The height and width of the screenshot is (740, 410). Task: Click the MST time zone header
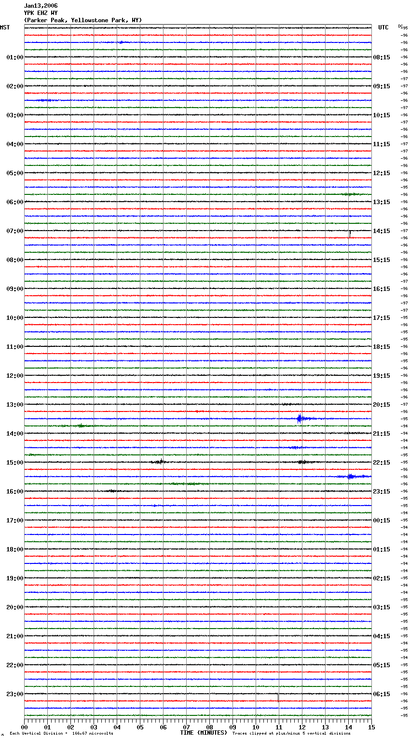point(5,27)
